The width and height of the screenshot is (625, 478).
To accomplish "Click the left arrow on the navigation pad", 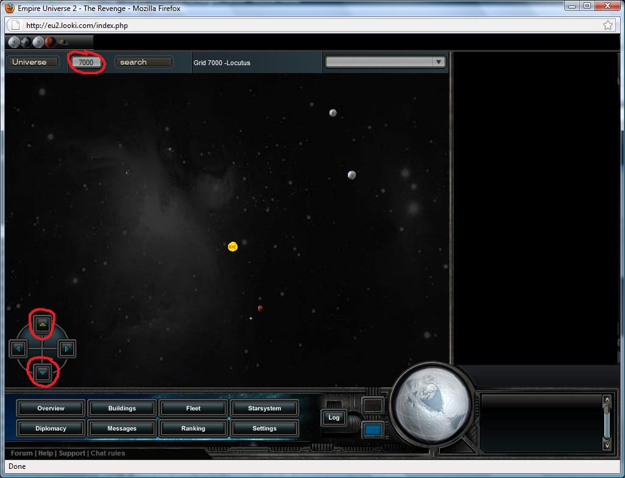I will (x=18, y=349).
